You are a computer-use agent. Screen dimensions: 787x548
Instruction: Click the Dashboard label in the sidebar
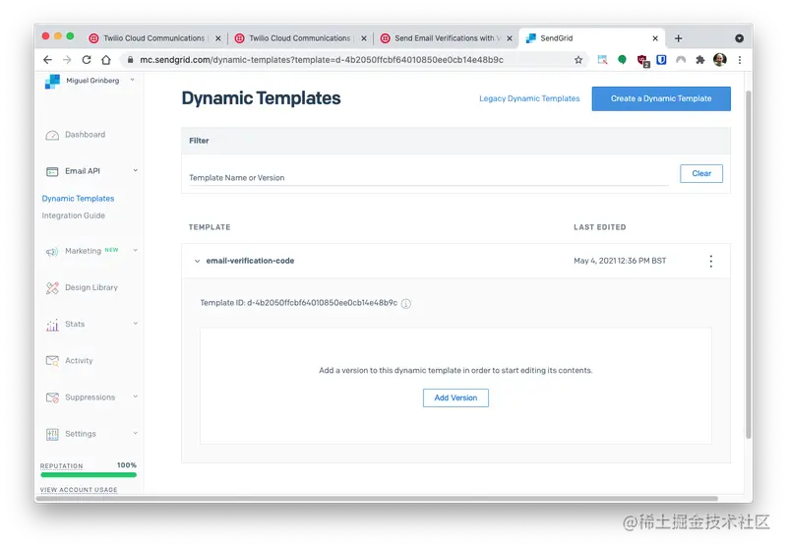[86, 135]
